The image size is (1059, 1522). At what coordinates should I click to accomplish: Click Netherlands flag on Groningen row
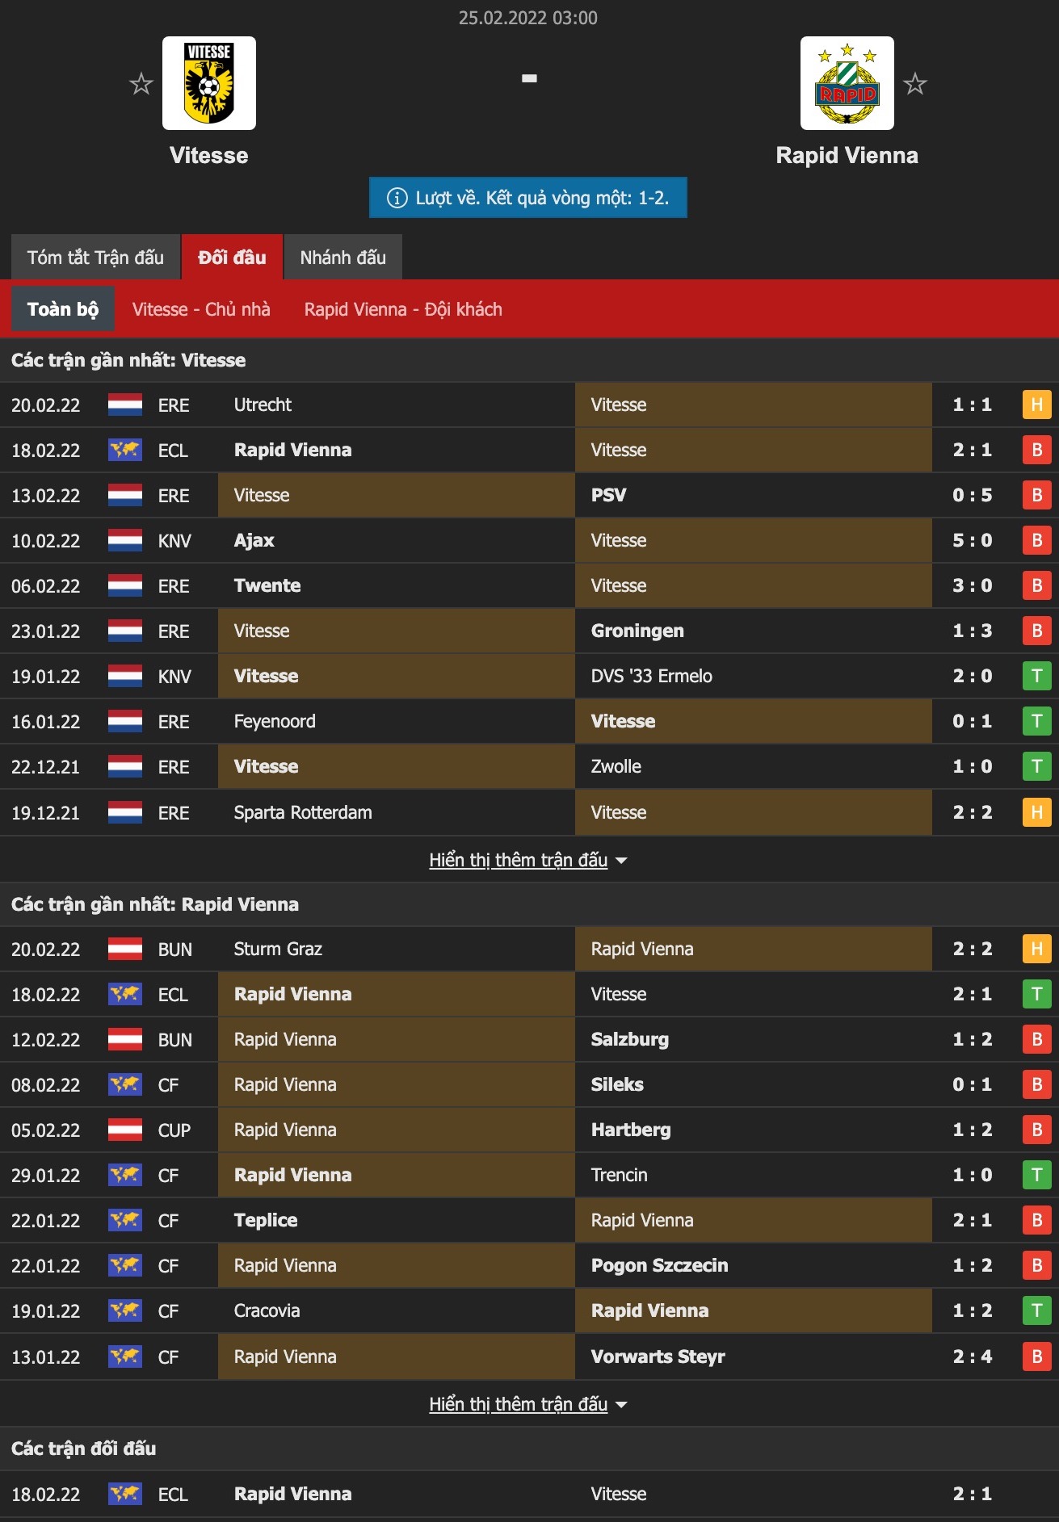pos(125,631)
